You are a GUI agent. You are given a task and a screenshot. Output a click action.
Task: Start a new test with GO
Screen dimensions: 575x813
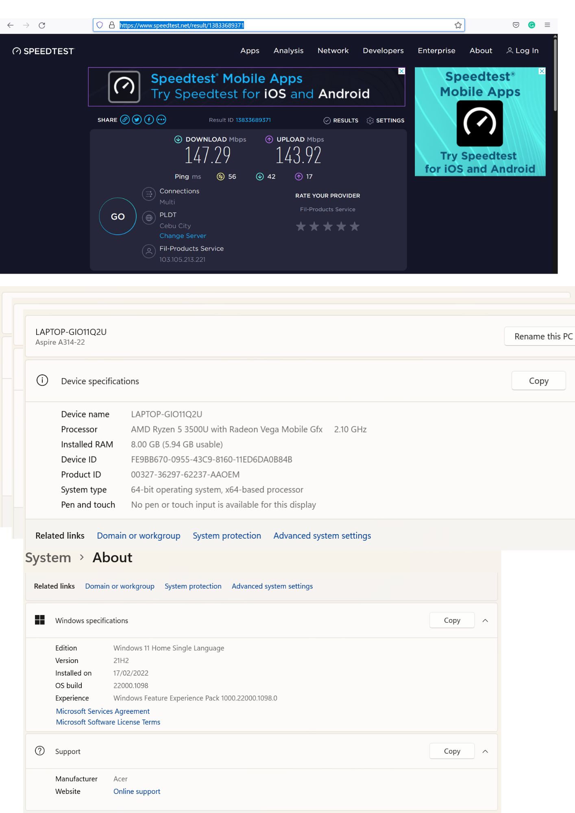118,217
